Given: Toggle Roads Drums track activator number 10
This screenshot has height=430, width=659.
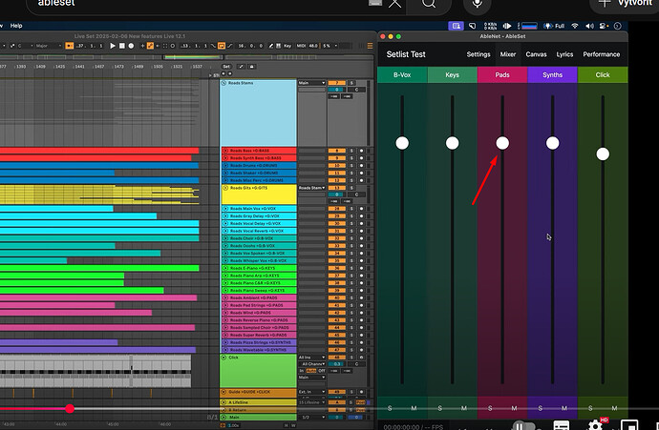Looking at the screenshot, I should tap(336, 166).
